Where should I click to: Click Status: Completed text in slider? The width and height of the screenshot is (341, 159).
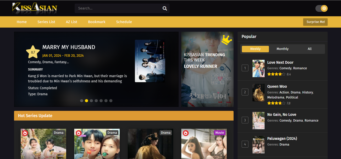(42, 88)
